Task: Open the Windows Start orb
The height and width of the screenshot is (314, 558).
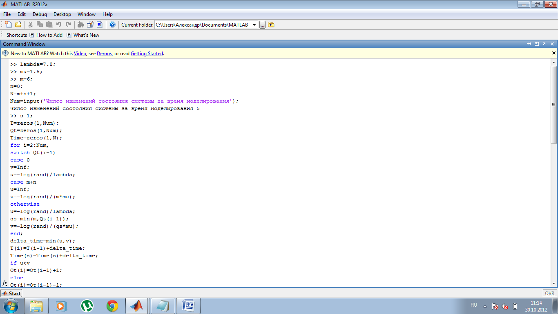Action: tap(11, 306)
